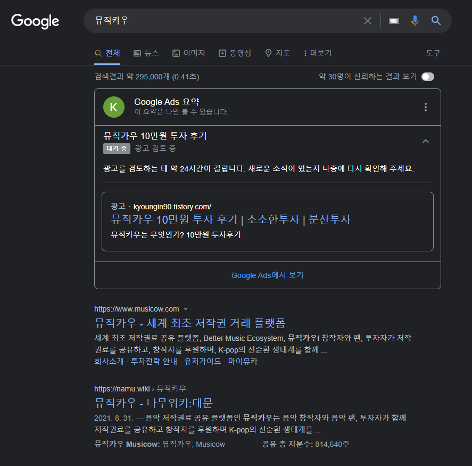Click the https://namu.wiki › 뮤직카우 breadcrumb
472x466 pixels.
pyautogui.click(x=140, y=389)
